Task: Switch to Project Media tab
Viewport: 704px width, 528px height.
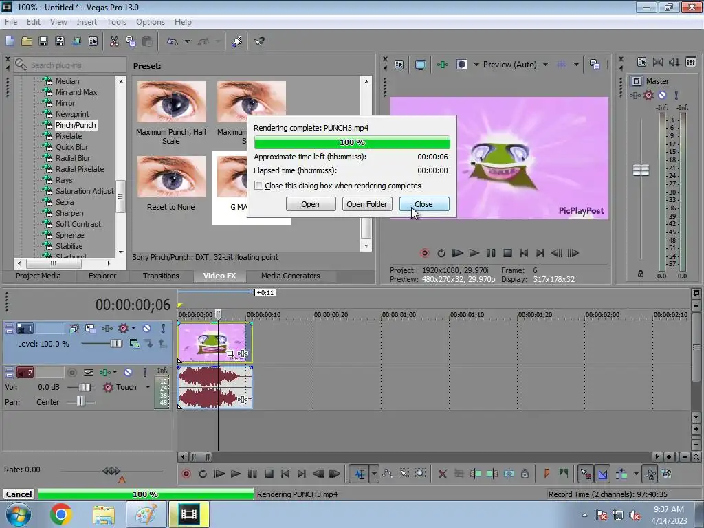Action: 38,276
